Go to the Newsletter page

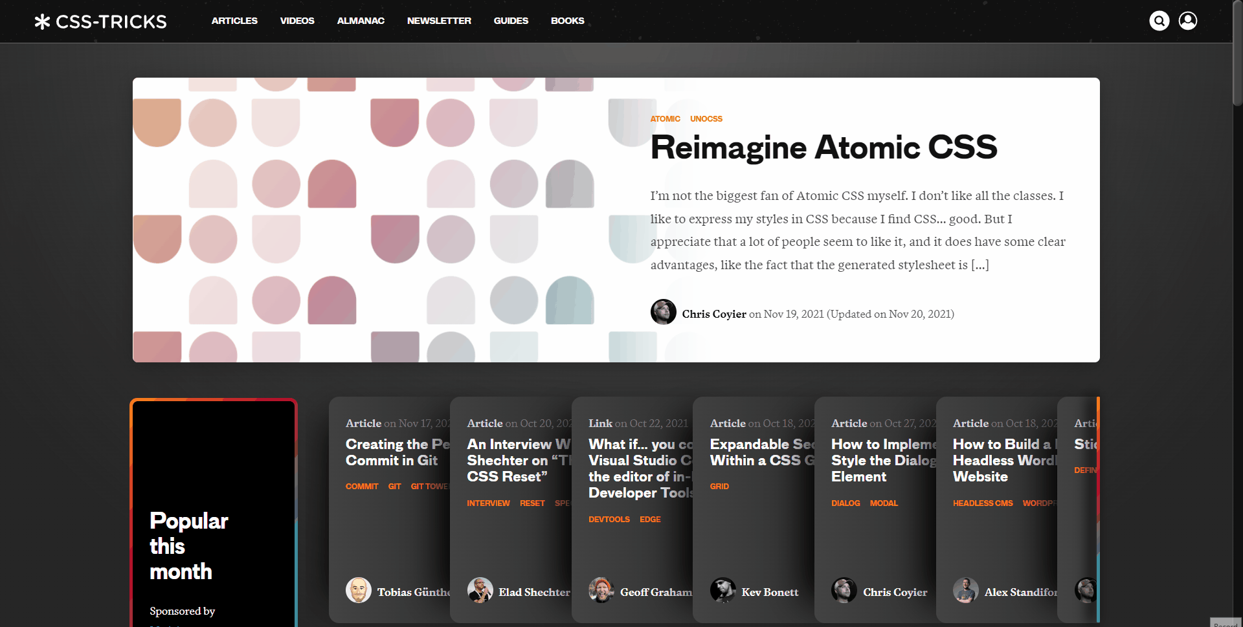click(x=439, y=21)
